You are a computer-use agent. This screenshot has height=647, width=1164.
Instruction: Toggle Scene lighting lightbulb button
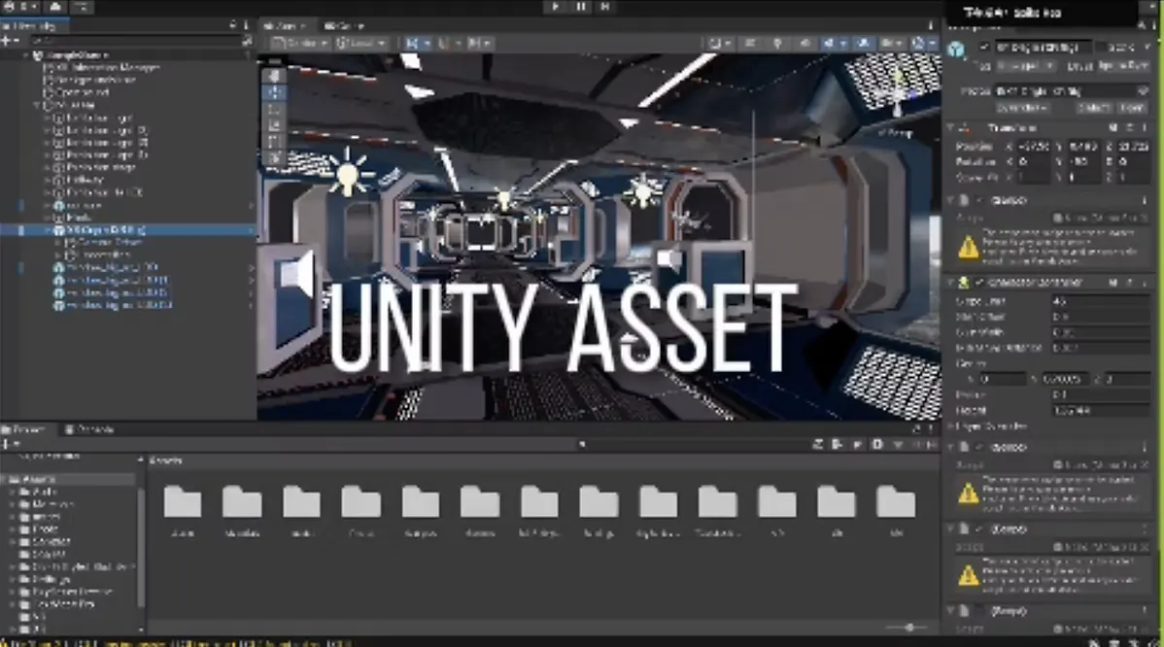tap(777, 44)
